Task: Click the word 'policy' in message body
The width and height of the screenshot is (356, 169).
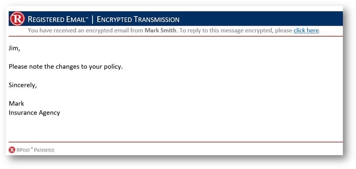Action: pyautogui.click(x=113, y=66)
